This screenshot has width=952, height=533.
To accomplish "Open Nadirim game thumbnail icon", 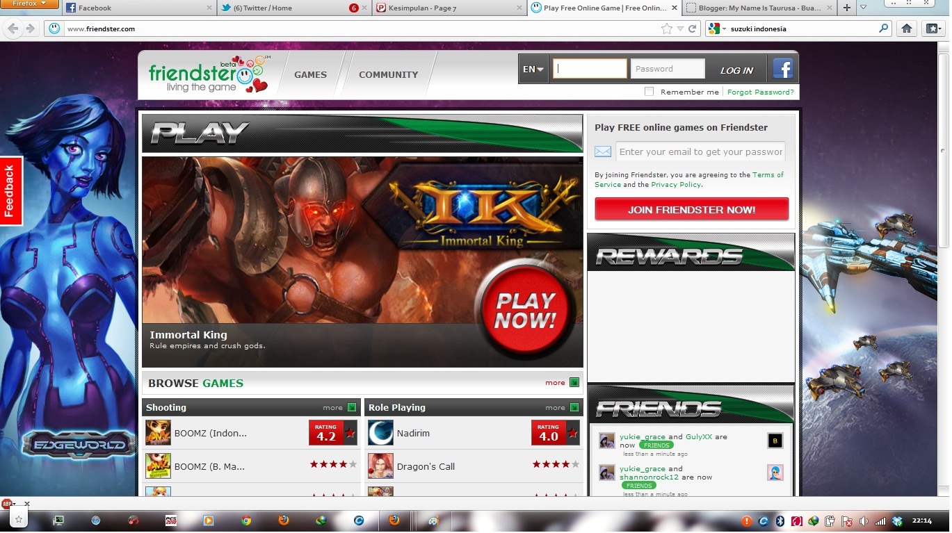I will click(380, 433).
